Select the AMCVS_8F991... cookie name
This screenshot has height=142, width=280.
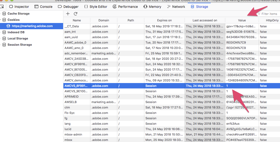(x=76, y=86)
